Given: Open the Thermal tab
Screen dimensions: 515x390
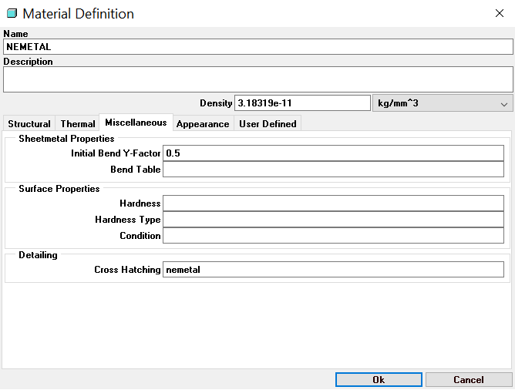Looking at the screenshot, I should (78, 124).
